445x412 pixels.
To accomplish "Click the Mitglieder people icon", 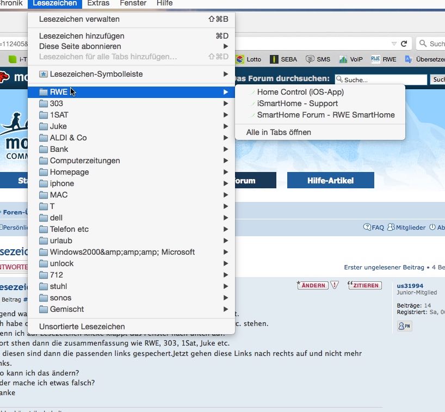I will (391, 227).
